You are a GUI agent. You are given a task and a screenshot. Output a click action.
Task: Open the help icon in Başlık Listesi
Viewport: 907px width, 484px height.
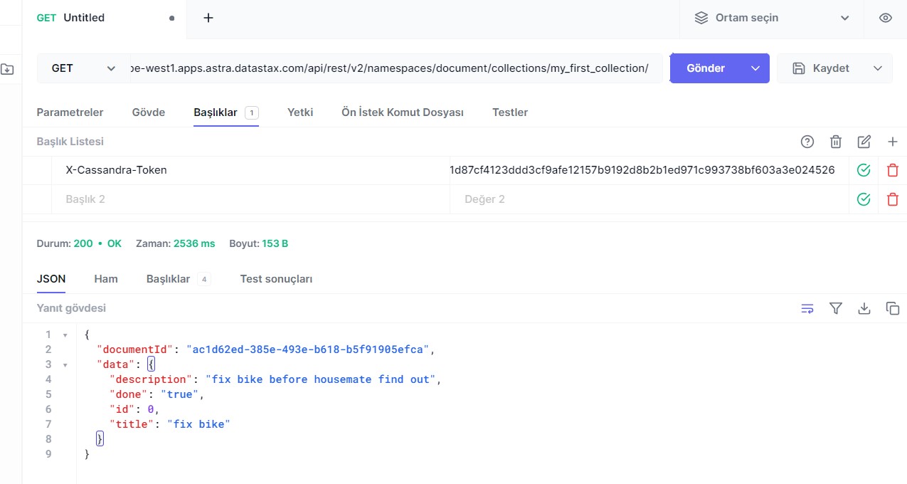pyautogui.click(x=807, y=142)
